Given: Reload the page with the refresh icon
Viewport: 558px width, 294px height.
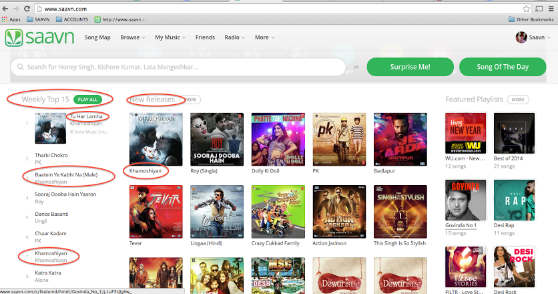Looking at the screenshot, I should pos(27,9).
